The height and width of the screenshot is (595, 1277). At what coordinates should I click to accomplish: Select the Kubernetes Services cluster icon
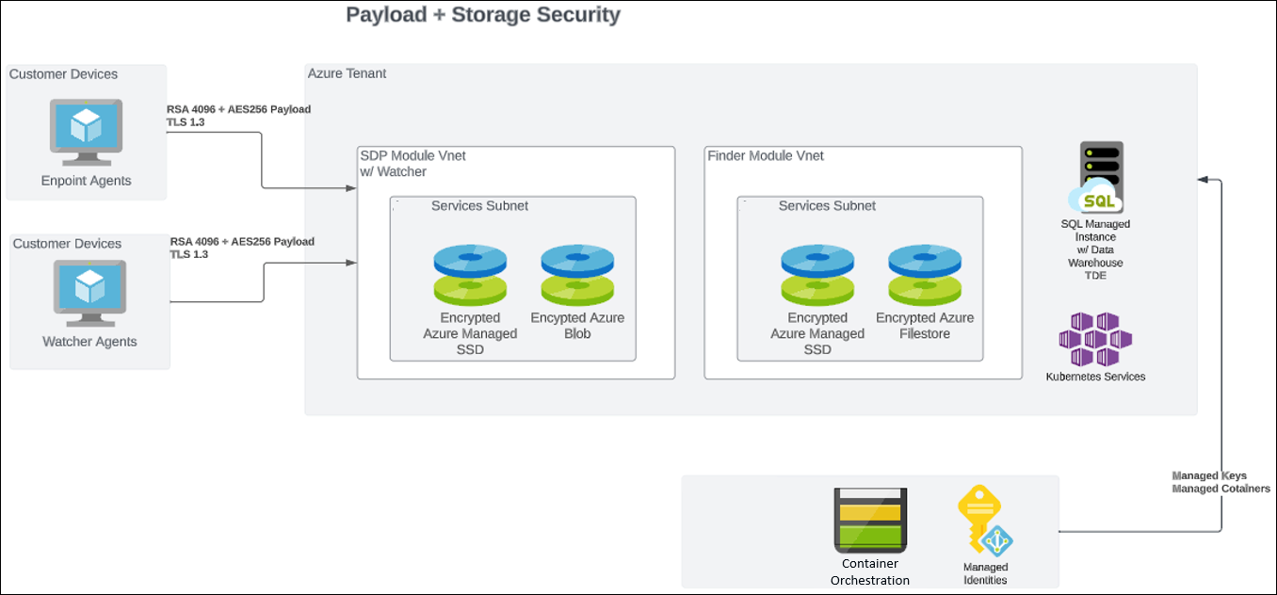[1095, 341]
